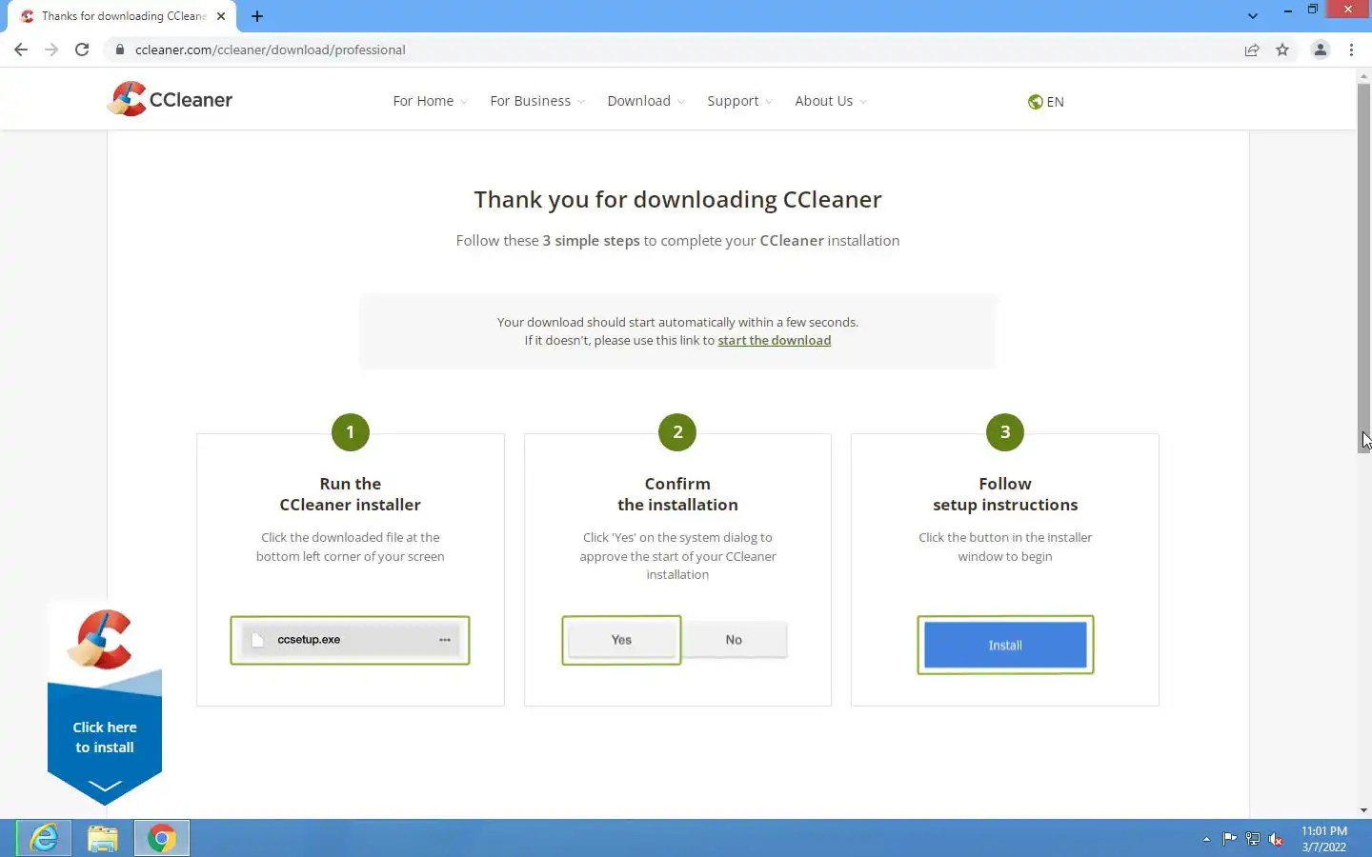Viewport: 1372px width, 857px height.
Task: Click the scrollbar up arrow
Action: [1364, 75]
